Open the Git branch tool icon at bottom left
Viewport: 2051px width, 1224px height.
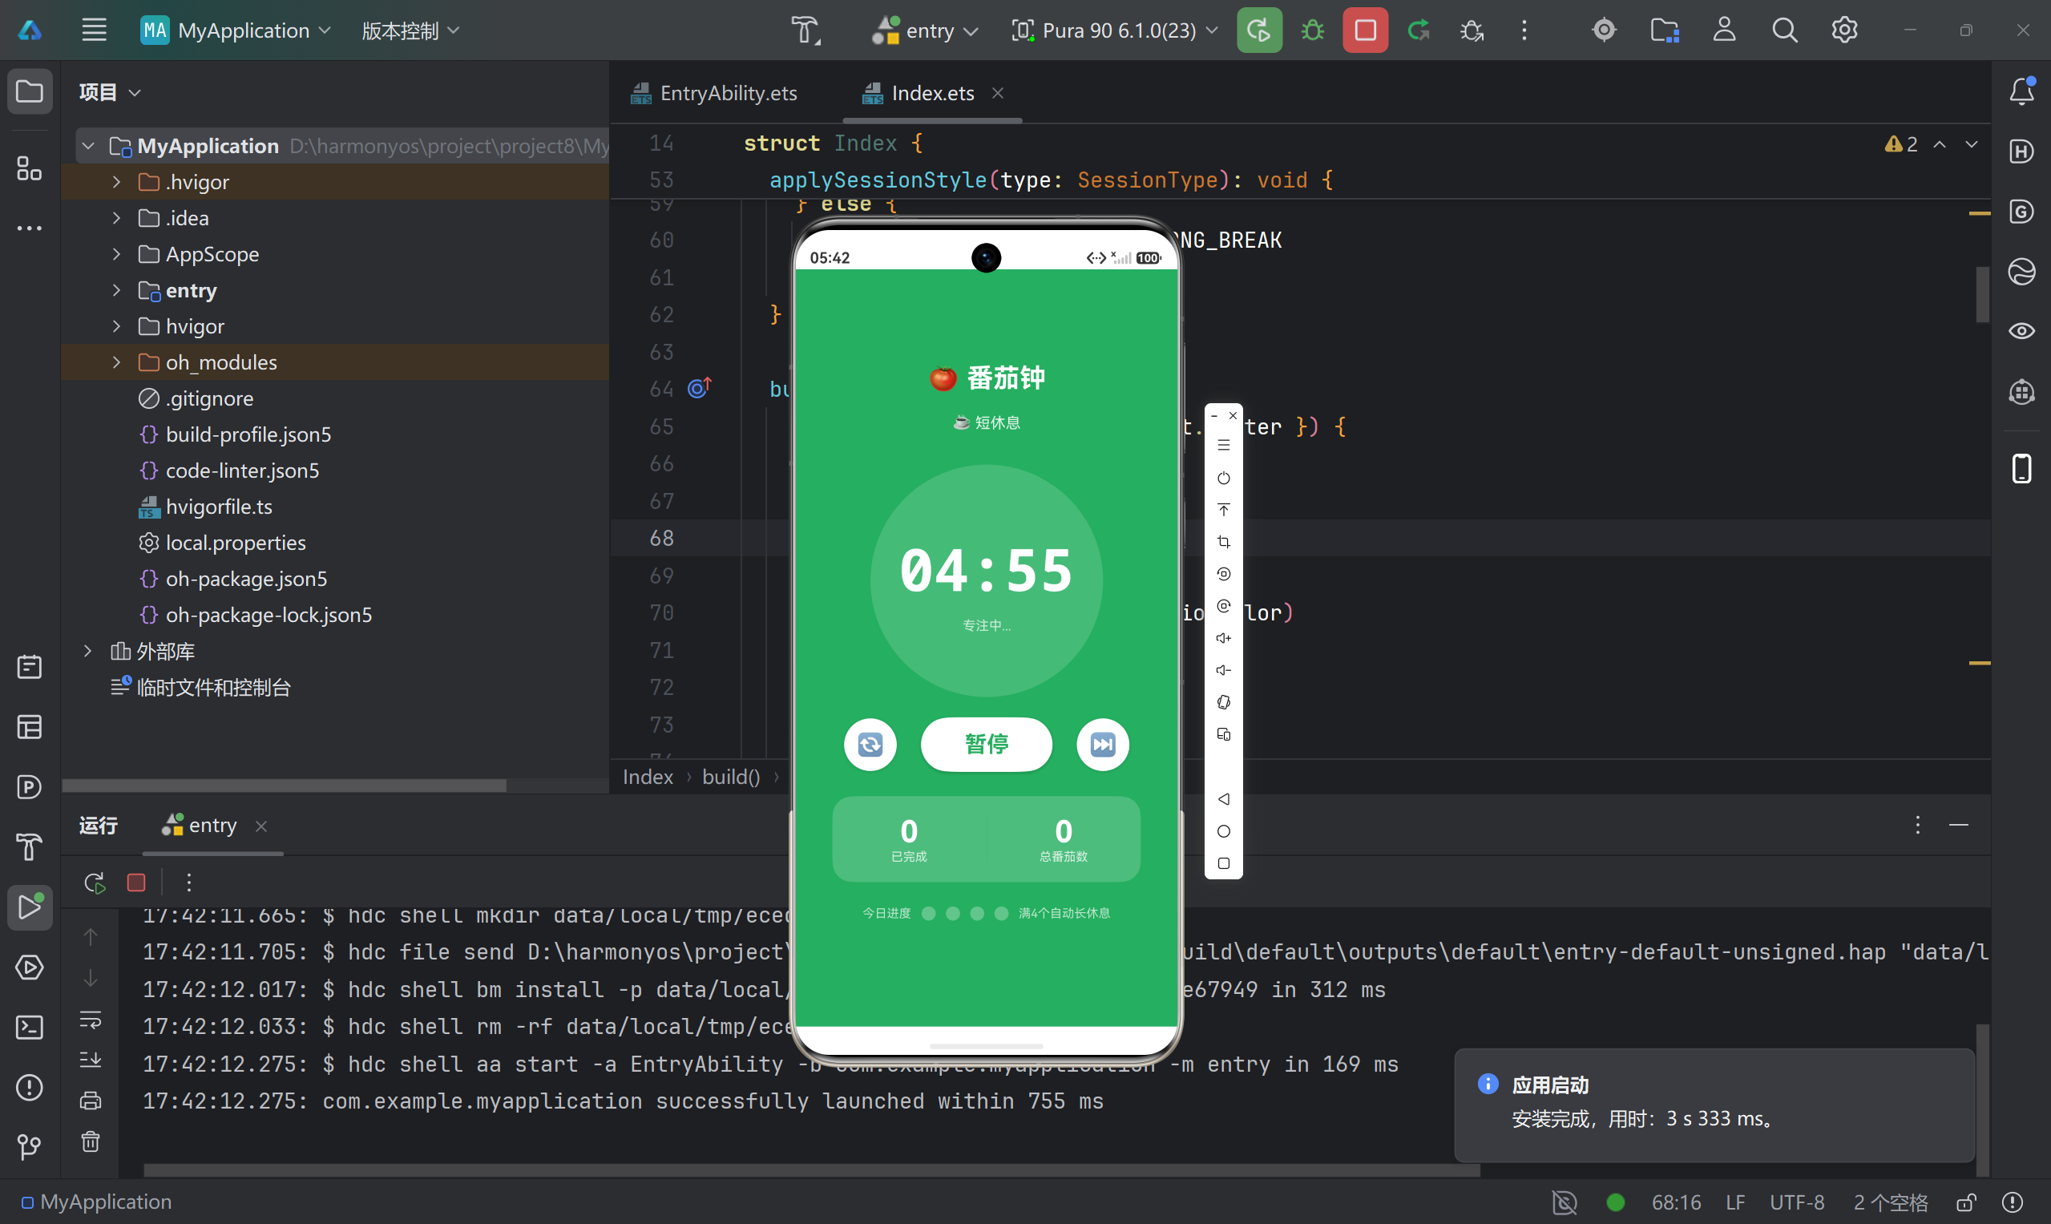point(30,1146)
